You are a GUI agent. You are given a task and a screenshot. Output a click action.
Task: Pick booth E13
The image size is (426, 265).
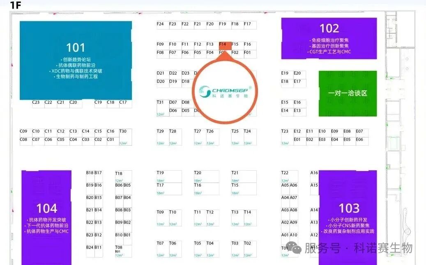tap(299, 112)
